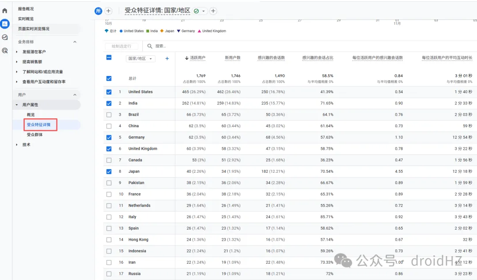
Task: Click the Advertising icon in left rail
Action: [5, 50]
